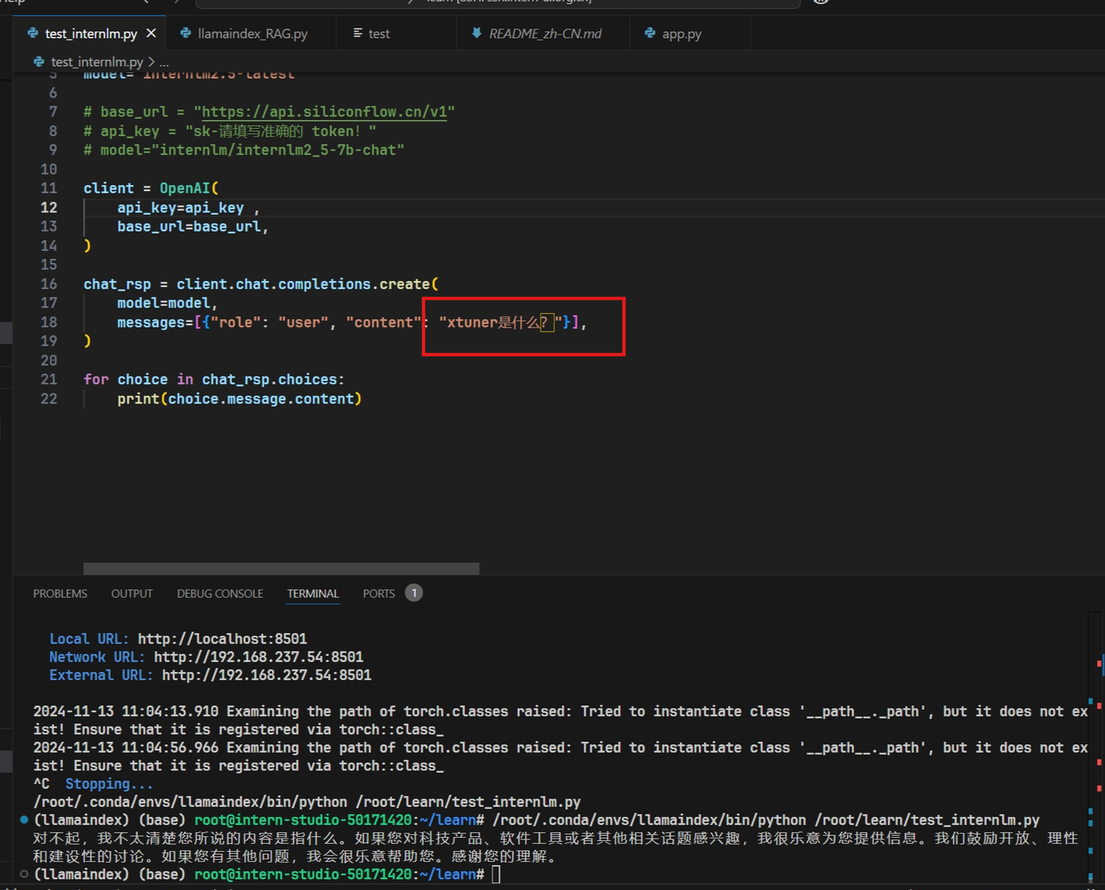The image size is (1105, 890).
Task: Click Python icon on llamaindex_RAG.py tab
Action: 186,33
